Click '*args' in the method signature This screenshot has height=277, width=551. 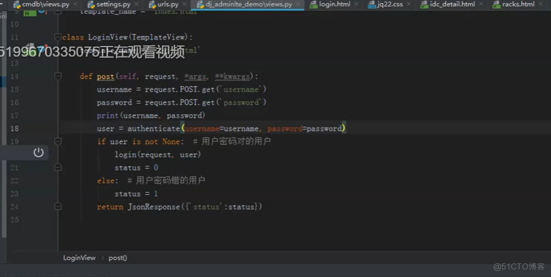(x=195, y=77)
